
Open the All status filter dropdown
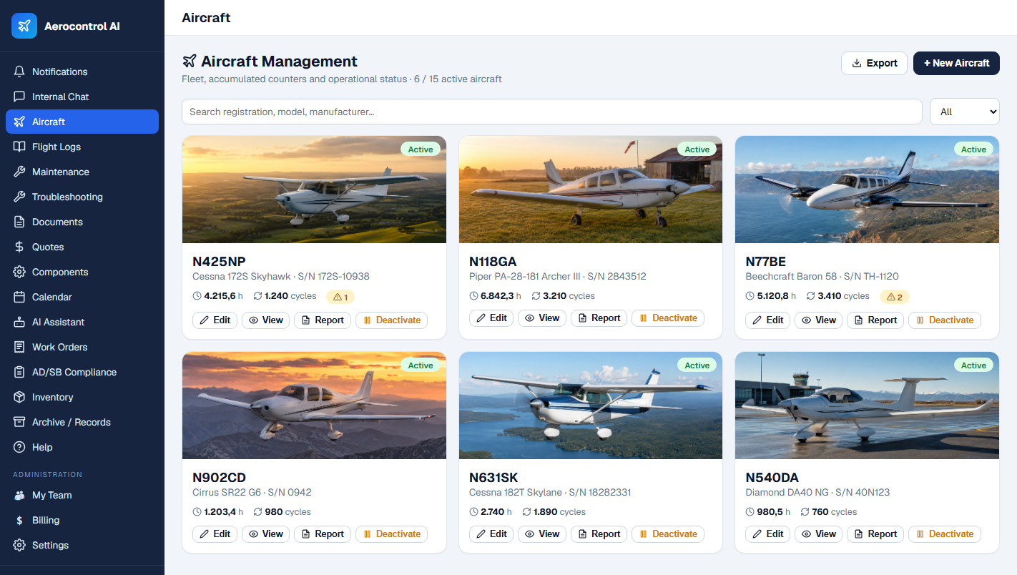pyautogui.click(x=964, y=112)
